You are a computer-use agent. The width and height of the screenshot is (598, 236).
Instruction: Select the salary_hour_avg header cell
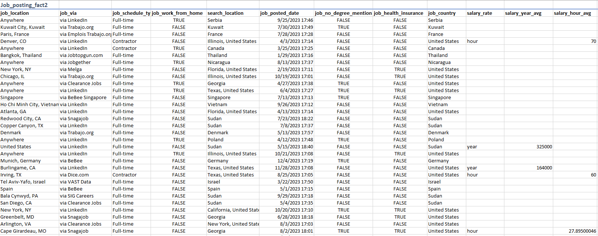click(x=575, y=13)
